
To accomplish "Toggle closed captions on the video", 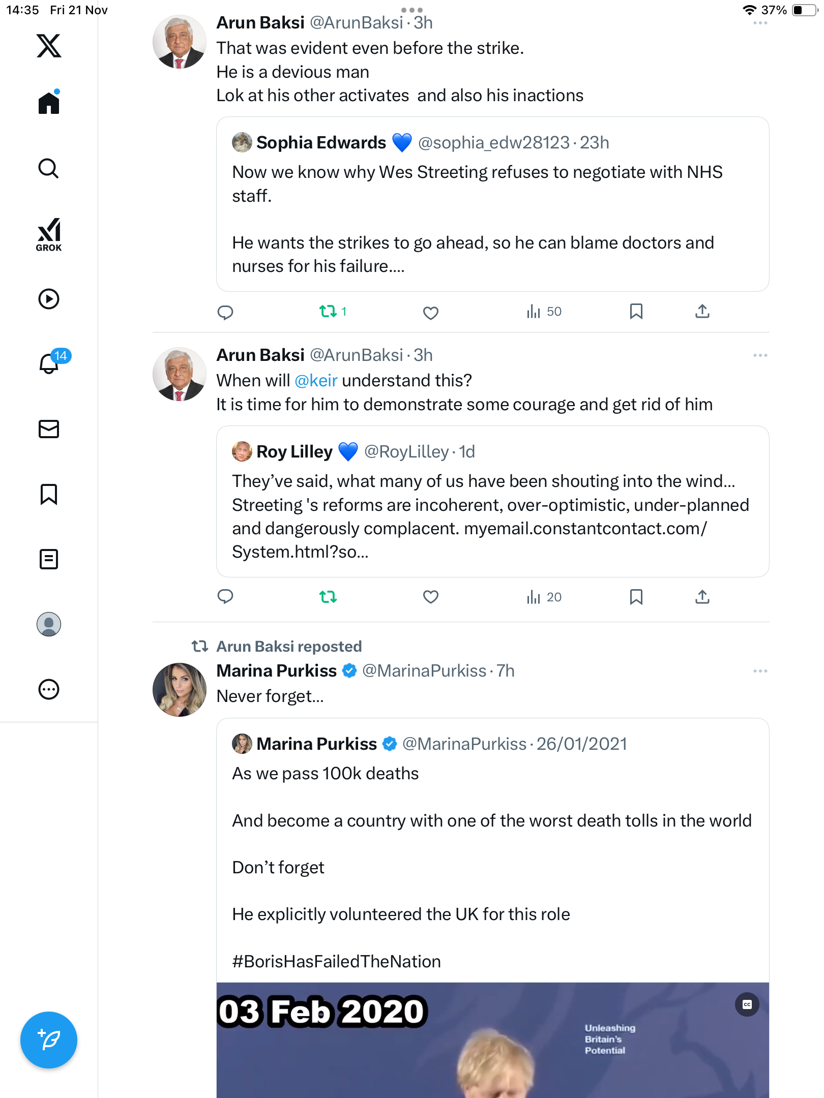I will point(747,1004).
